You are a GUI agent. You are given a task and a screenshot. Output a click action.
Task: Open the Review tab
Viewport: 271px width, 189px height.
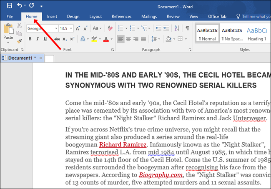point(173,16)
